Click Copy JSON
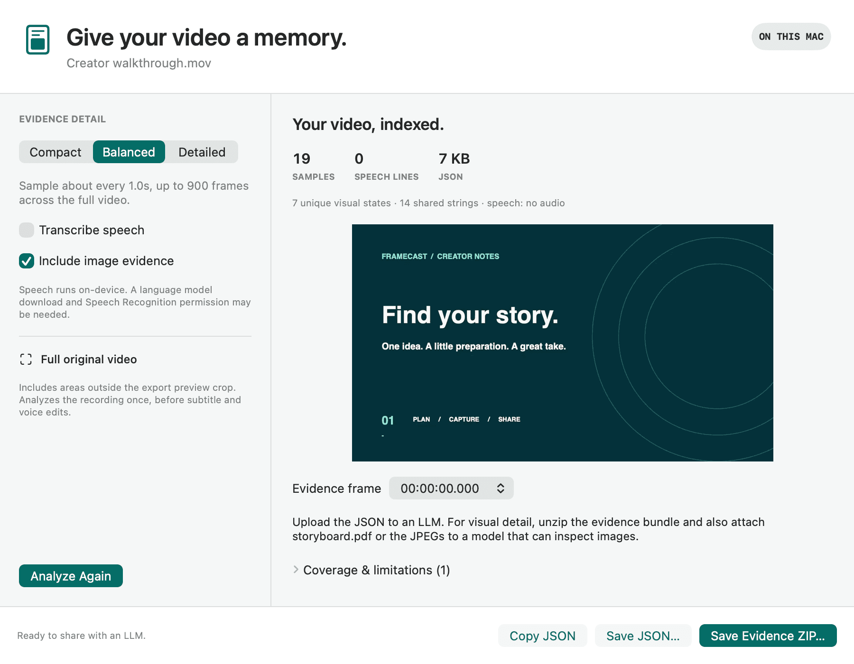Viewport: 854px width, 664px height. click(542, 636)
